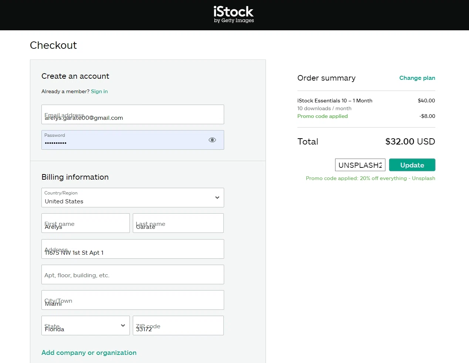
Task: Focus the Email address field
Action: point(133,114)
